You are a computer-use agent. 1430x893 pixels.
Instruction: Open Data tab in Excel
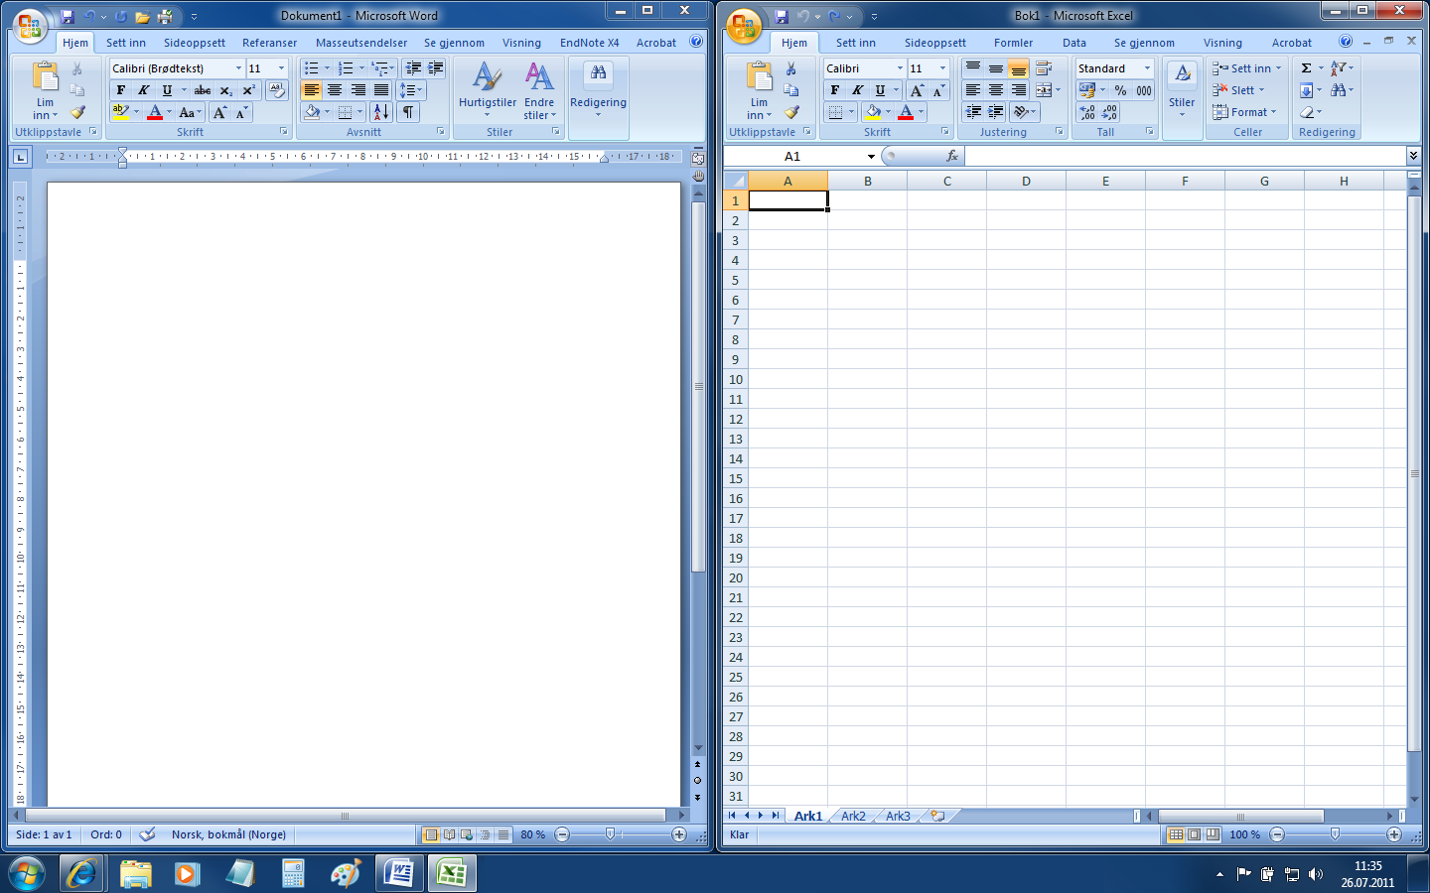click(x=1073, y=43)
